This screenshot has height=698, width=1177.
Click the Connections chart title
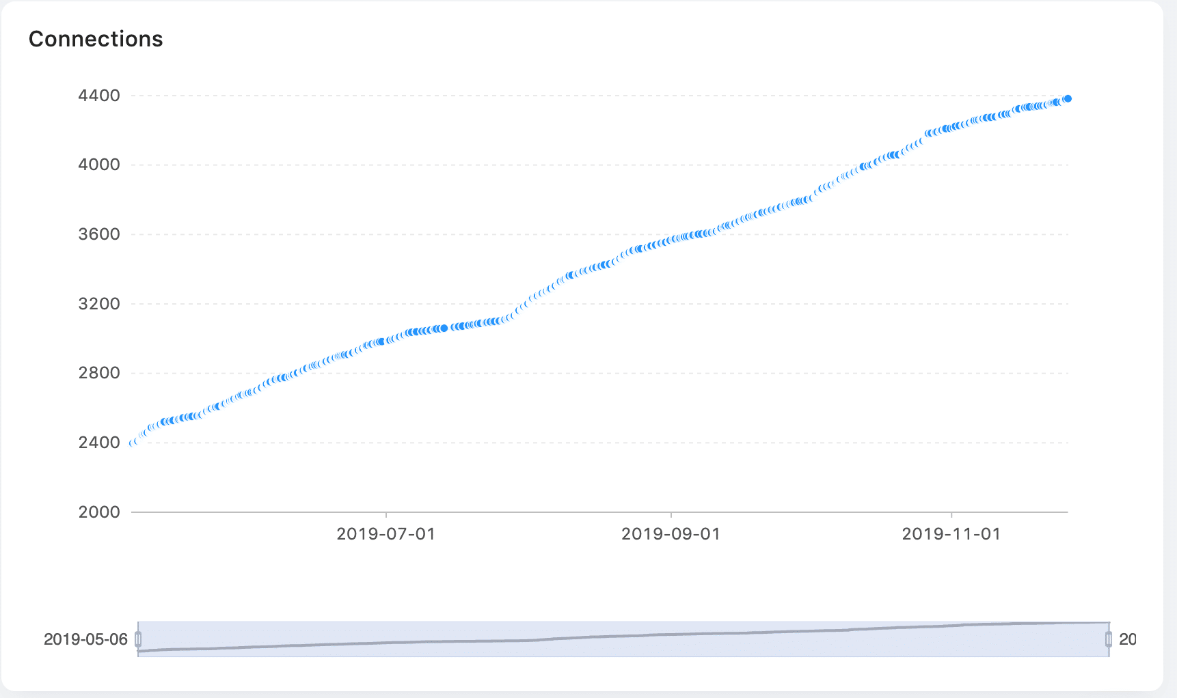[x=96, y=39]
